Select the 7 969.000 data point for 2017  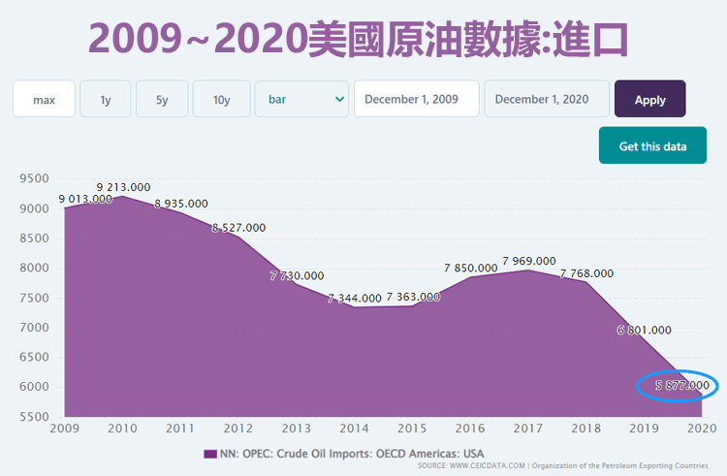(x=529, y=261)
